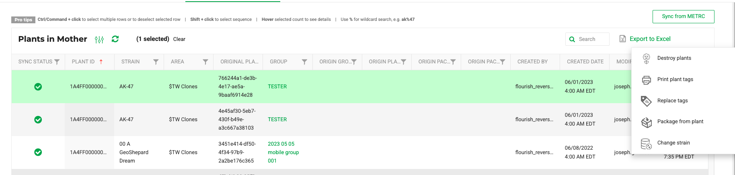Open the Area column filter

(x=205, y=62)
